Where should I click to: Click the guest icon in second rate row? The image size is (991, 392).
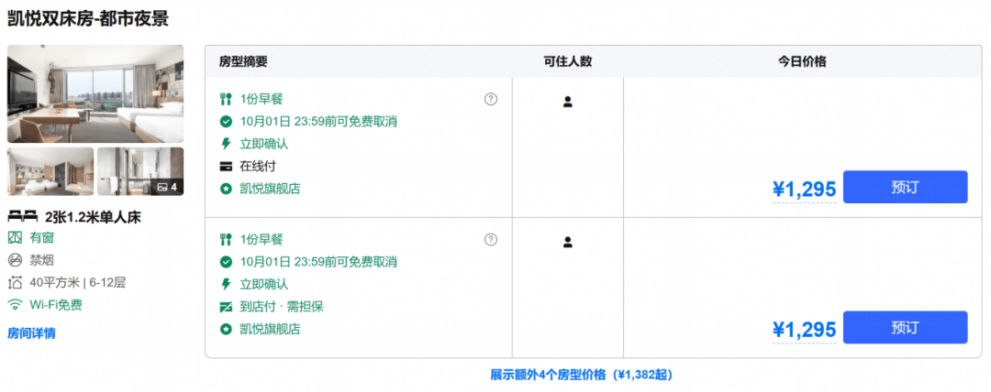click(x=568, y=241)
